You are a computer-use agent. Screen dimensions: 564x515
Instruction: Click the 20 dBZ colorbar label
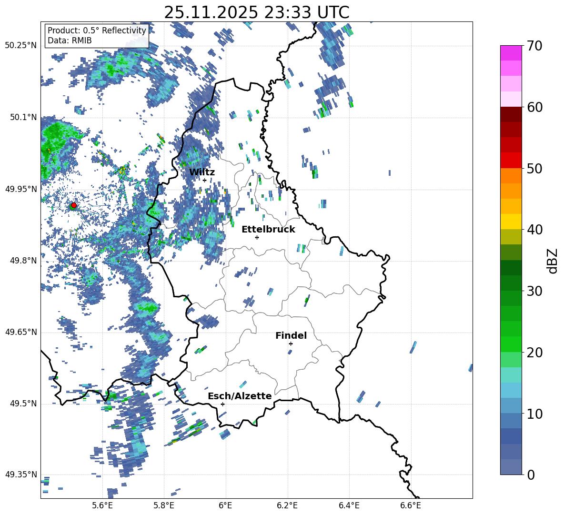(x=534, y=353)
